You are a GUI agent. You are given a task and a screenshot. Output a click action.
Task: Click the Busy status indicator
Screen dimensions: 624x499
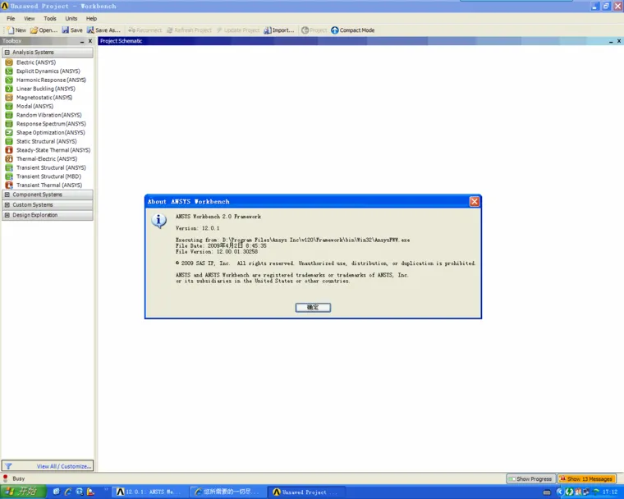13,478
